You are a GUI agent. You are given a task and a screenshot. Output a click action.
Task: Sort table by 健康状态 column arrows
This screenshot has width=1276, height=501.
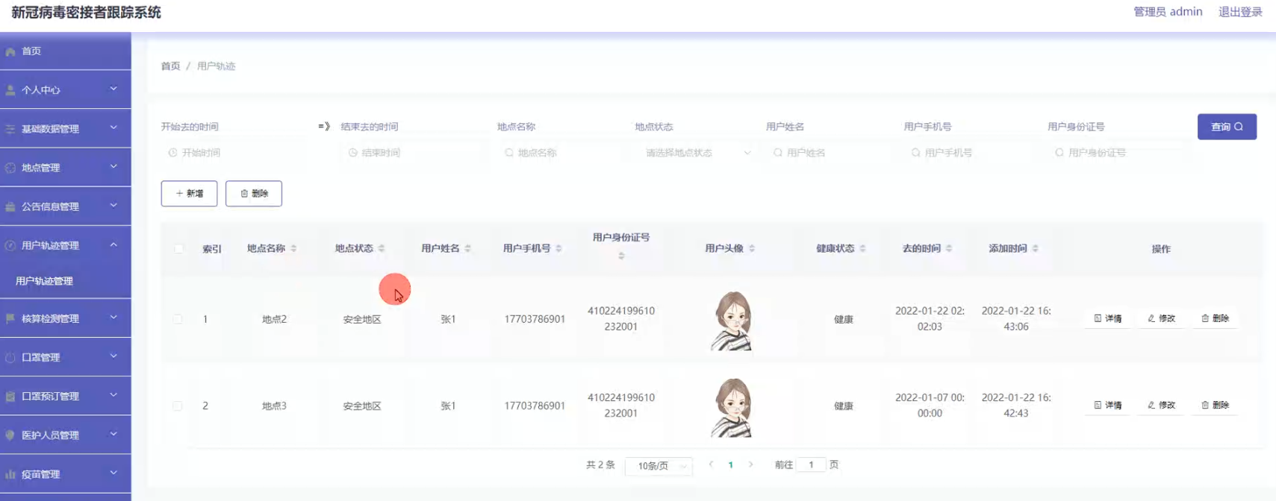[862, 248]
